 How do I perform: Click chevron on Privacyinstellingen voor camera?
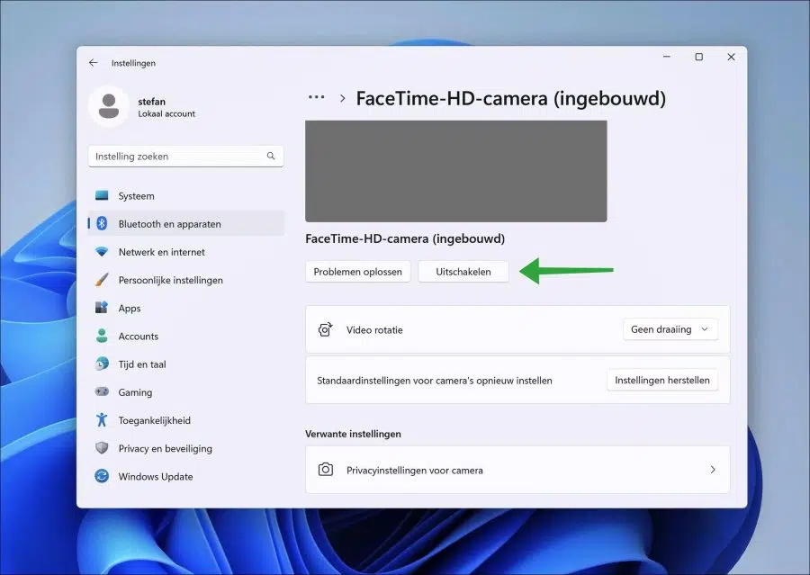pyautogui.click(x=713, y=470)
